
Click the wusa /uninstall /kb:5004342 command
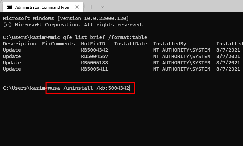coord(88,88)
